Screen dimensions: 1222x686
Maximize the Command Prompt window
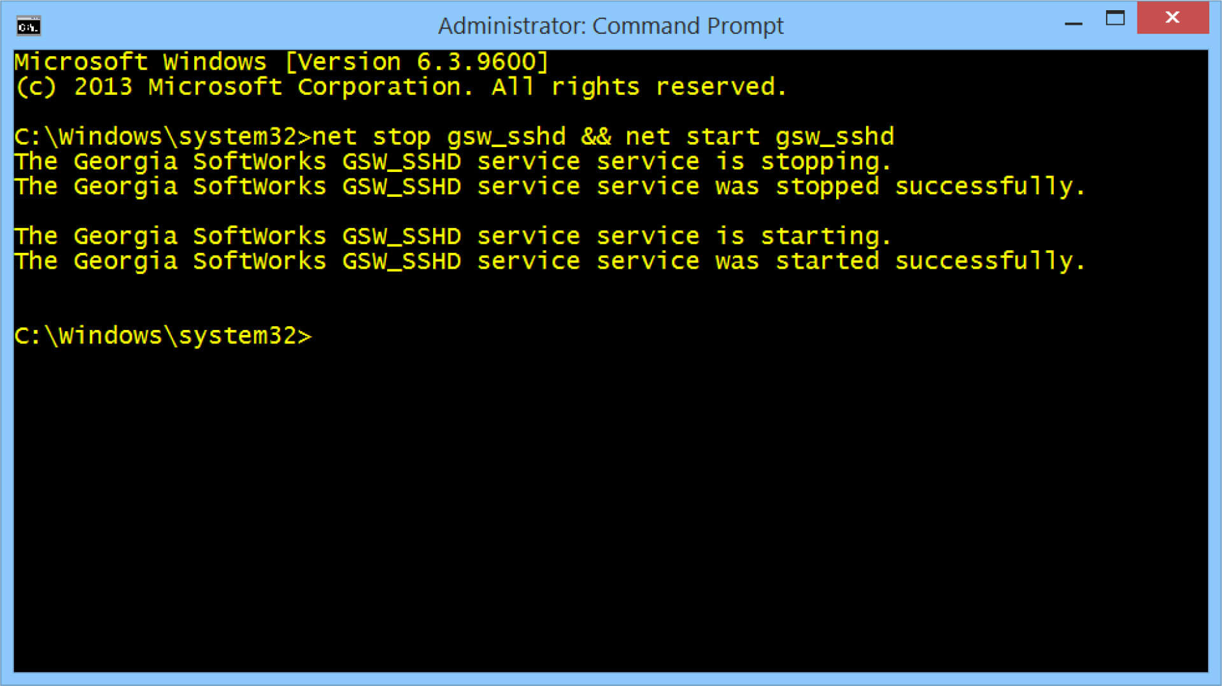(1115, 18)
